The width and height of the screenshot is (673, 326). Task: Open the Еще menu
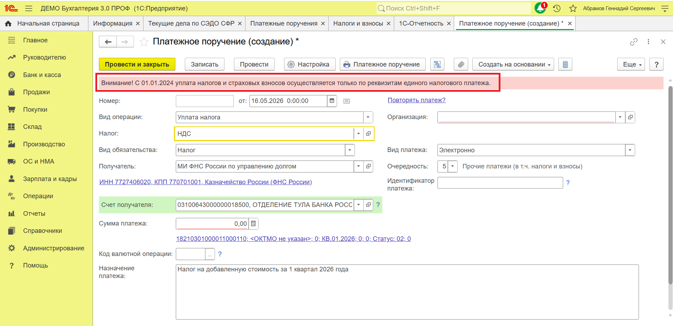pyautogui.click(x=631, y=64)
